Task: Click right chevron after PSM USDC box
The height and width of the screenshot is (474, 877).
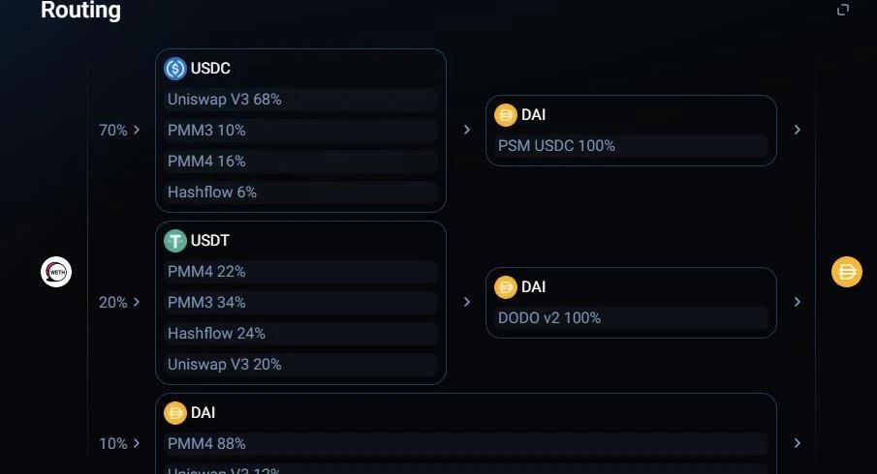Action: point(797,130)
